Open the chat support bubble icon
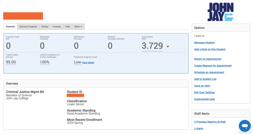Screen dimensions: 253x134 pyautogui.click(x=245, y=126)
